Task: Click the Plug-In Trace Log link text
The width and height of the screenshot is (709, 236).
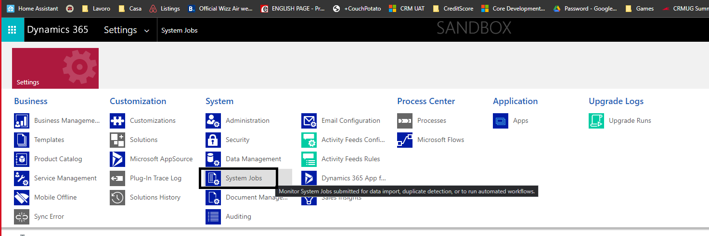Action: (155, 178)
